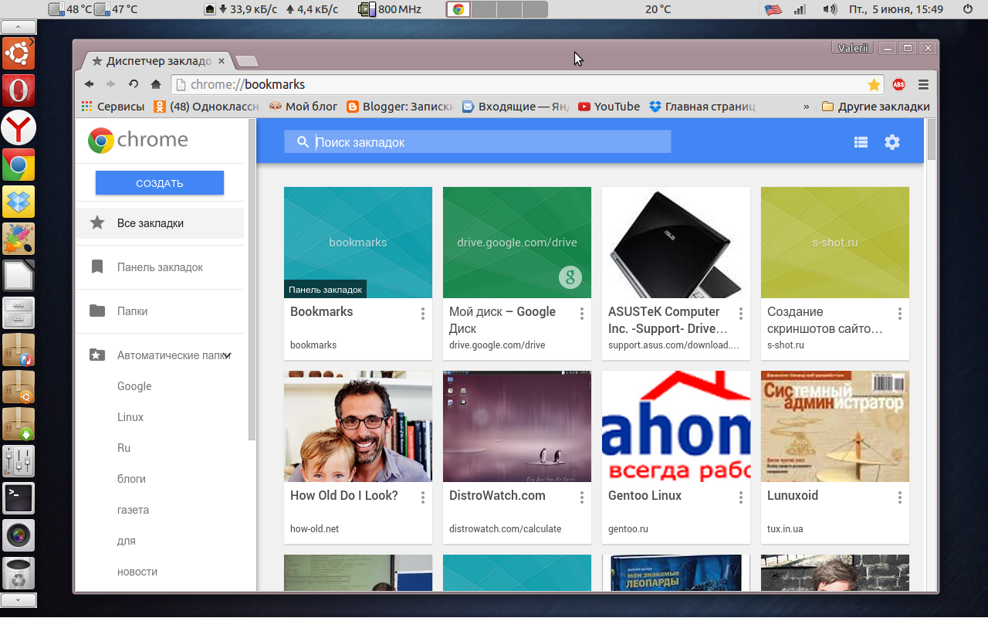Open options for Создание скриншотов card
The height and width of the screenshot is (618, 988).
click(x=900, y=314)
